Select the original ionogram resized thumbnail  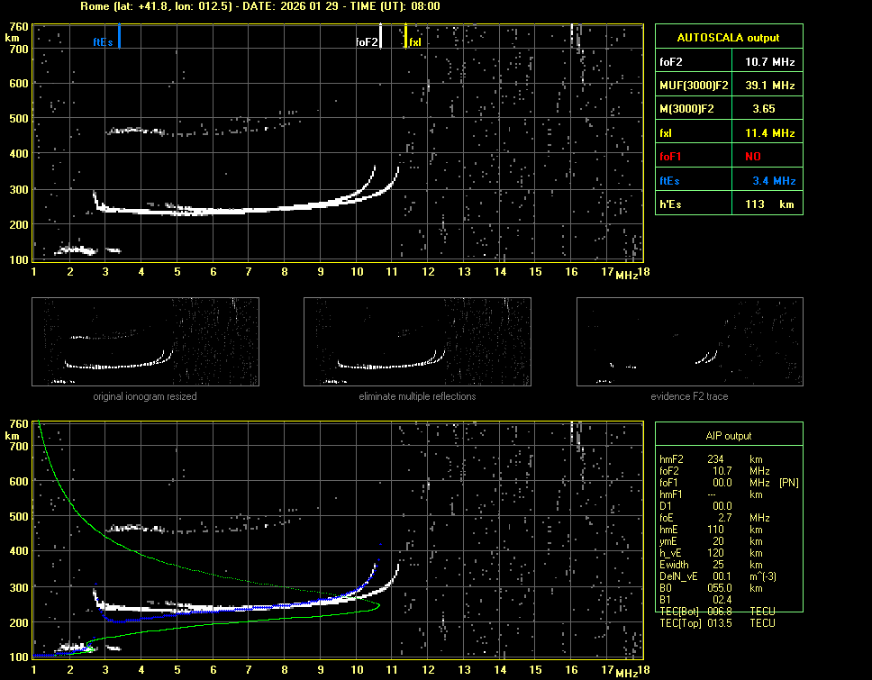tap(145, 341)
